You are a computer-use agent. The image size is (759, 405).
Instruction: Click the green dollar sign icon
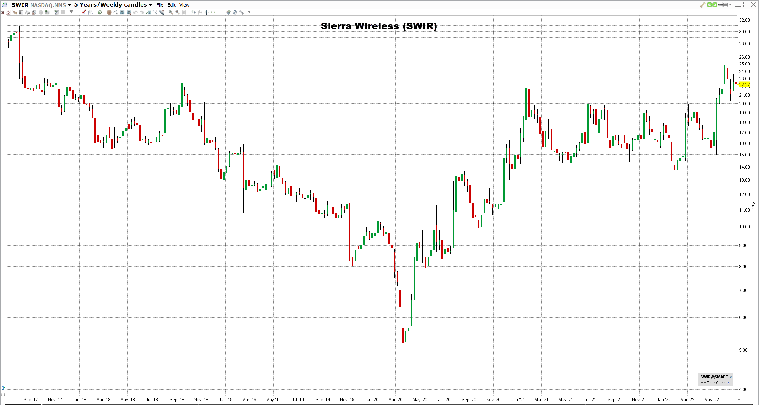click(x=100, y=12)
